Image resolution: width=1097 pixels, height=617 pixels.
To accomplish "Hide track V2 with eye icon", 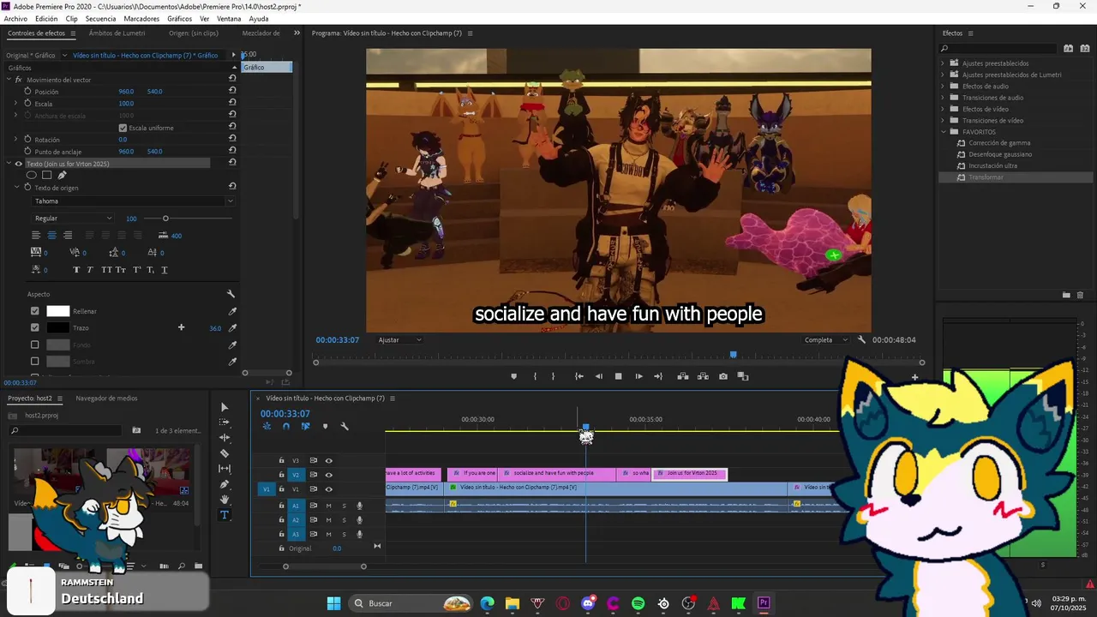I will click(328, 475).
